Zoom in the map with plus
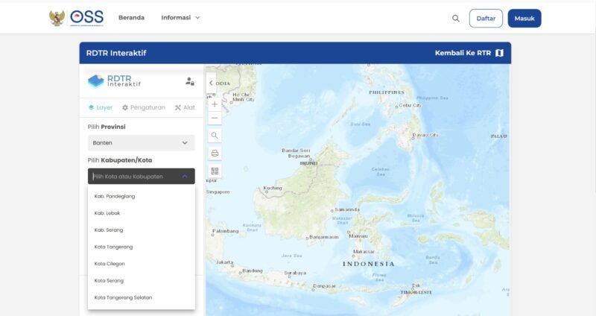The image size is (596, 316). click(x=215, y=104)
